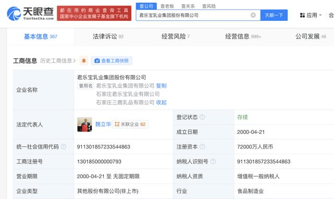Select registered capital 72000万人民币
Image resolution: width=334 pixels, height=199 pixels.
255,147
